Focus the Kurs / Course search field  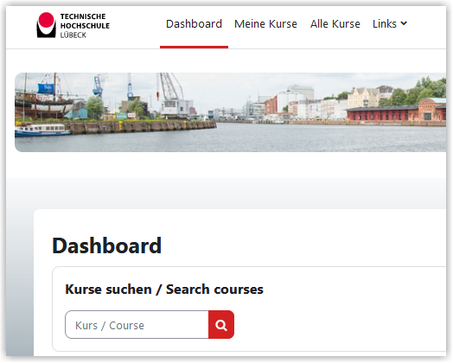pos(137,325)
